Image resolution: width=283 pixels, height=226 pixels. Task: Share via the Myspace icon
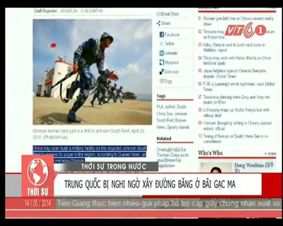(162, 62)
